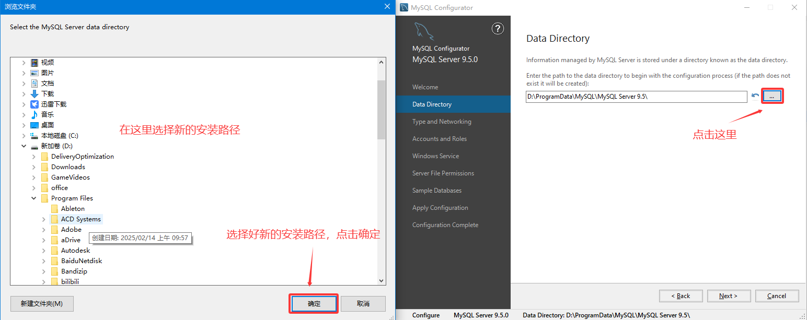Click the 图片 pictures icon
Image resolution: width=807 pixels, height=320 pixels.
[x=34, y=73]
